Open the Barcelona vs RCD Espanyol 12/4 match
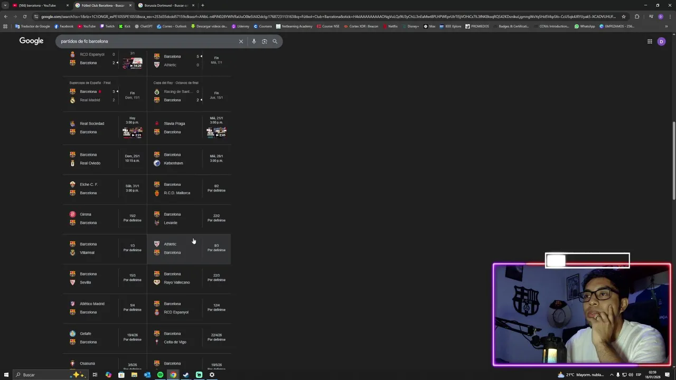 tap(189, 308)
